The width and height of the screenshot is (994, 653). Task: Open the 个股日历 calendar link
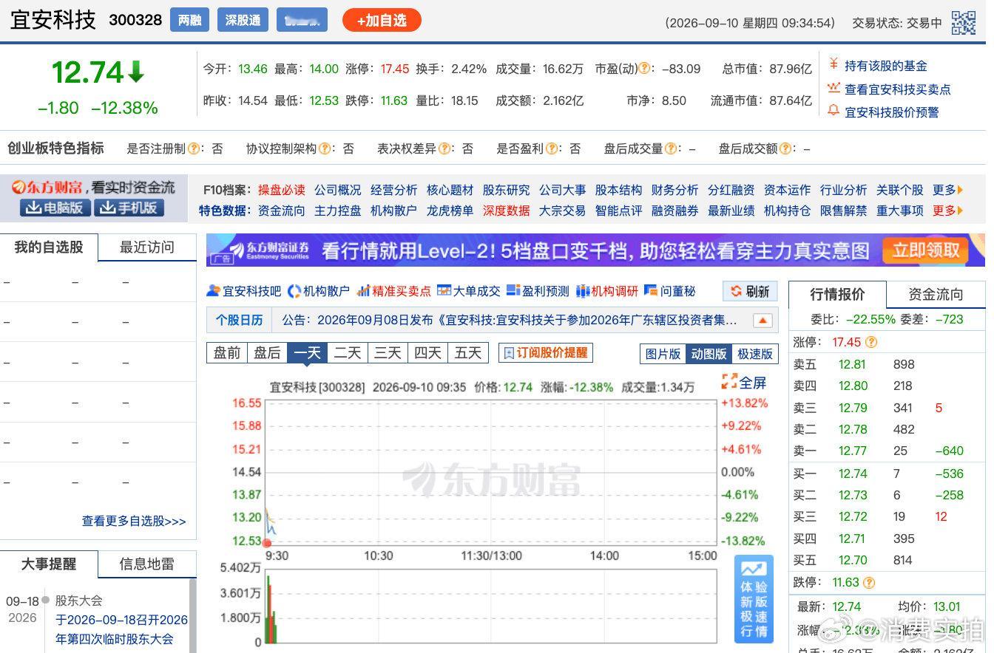click(239, 321)
